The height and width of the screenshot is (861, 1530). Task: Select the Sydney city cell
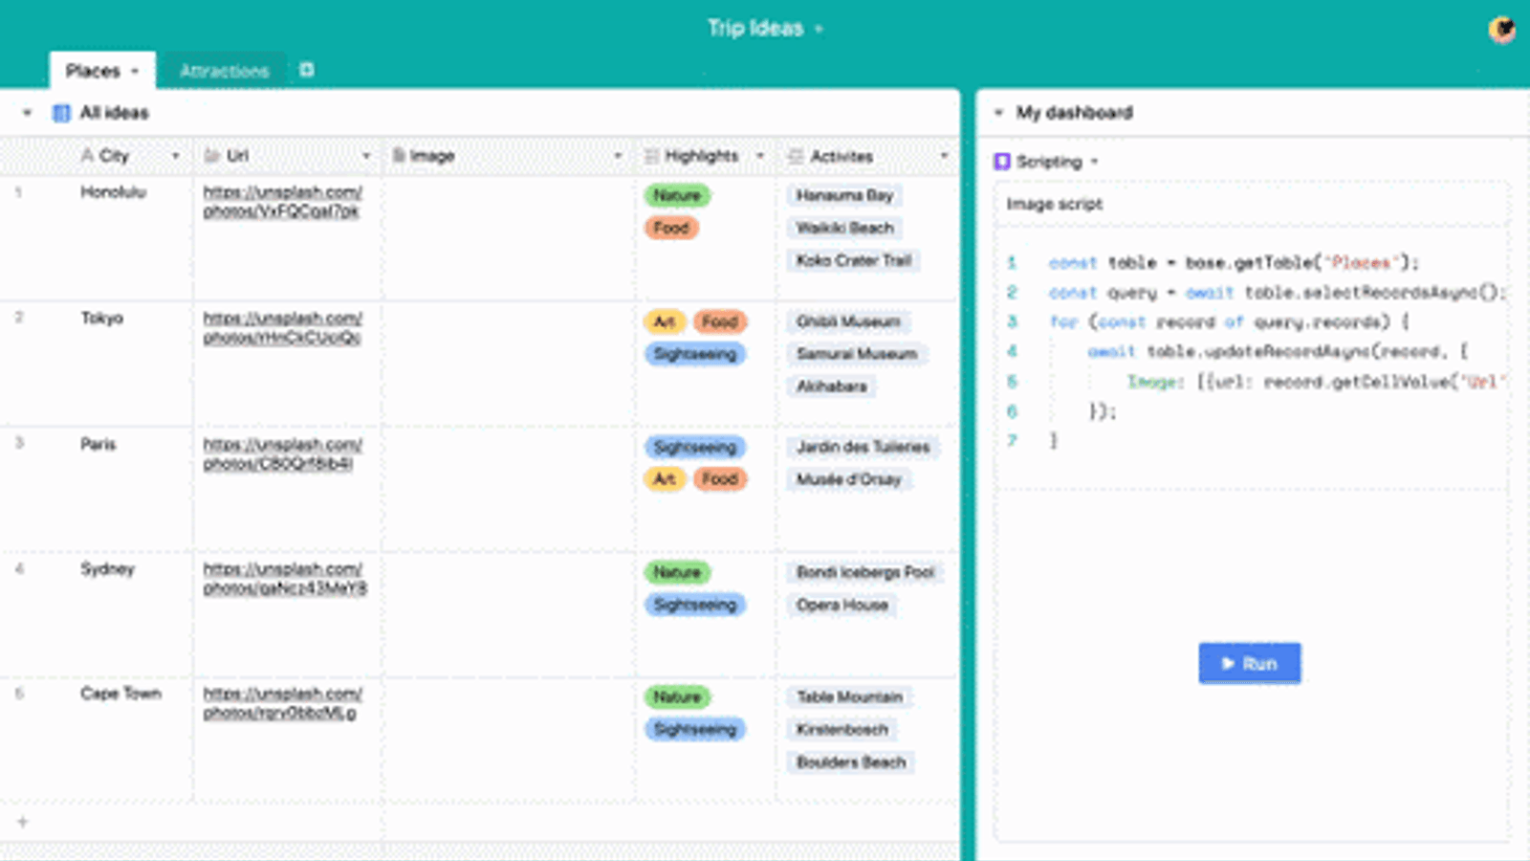(x=107, y=569)
